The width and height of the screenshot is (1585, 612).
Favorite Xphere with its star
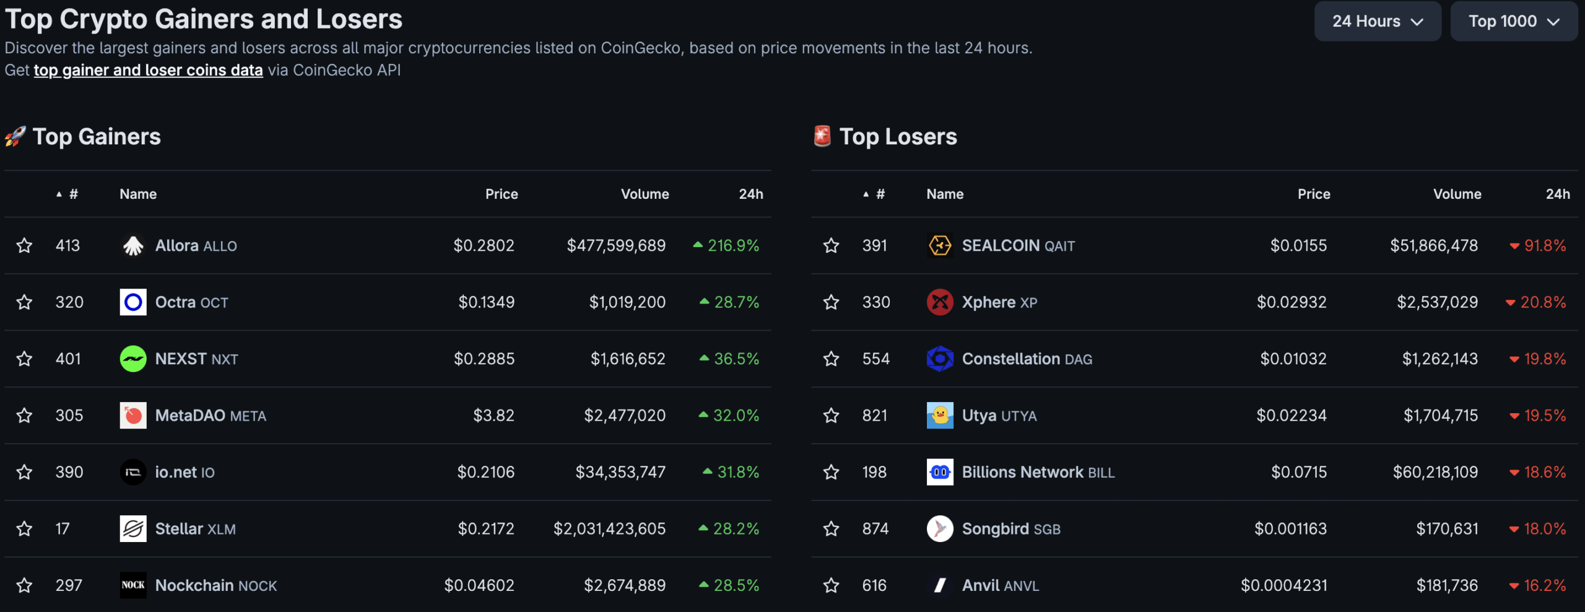click(831, 302)
